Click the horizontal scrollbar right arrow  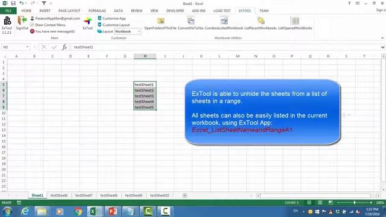[x=378, y=195]
